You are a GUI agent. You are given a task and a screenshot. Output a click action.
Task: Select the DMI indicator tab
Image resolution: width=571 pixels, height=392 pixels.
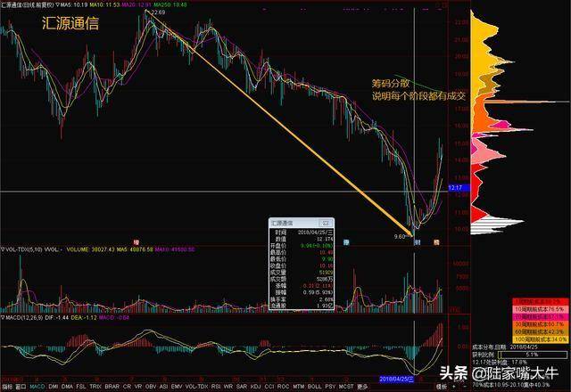coord(54,387)
